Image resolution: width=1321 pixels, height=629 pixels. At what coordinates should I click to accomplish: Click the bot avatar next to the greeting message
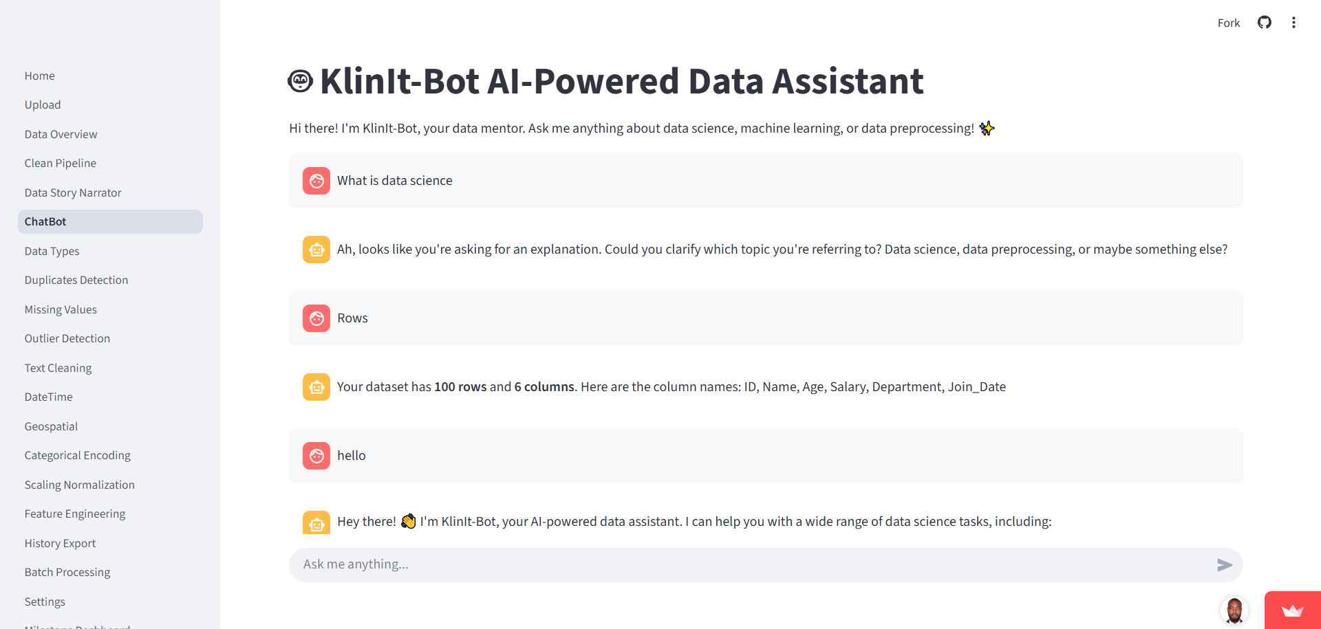pos(316,522)
